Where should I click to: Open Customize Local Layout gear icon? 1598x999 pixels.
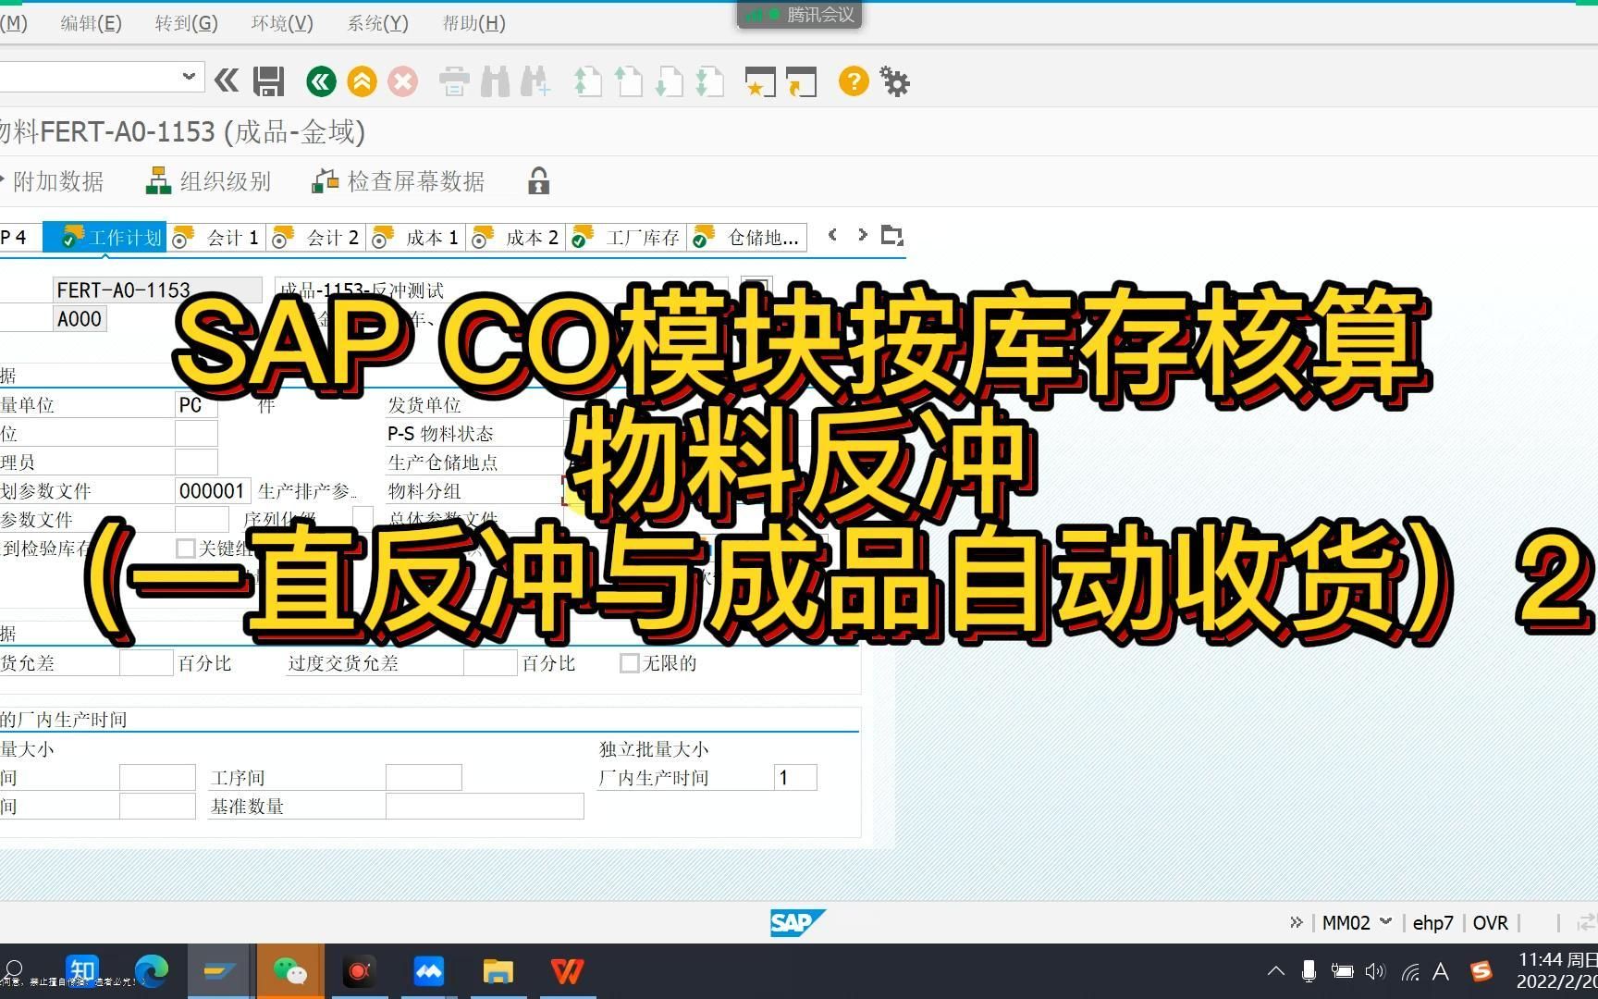[894, 81]
